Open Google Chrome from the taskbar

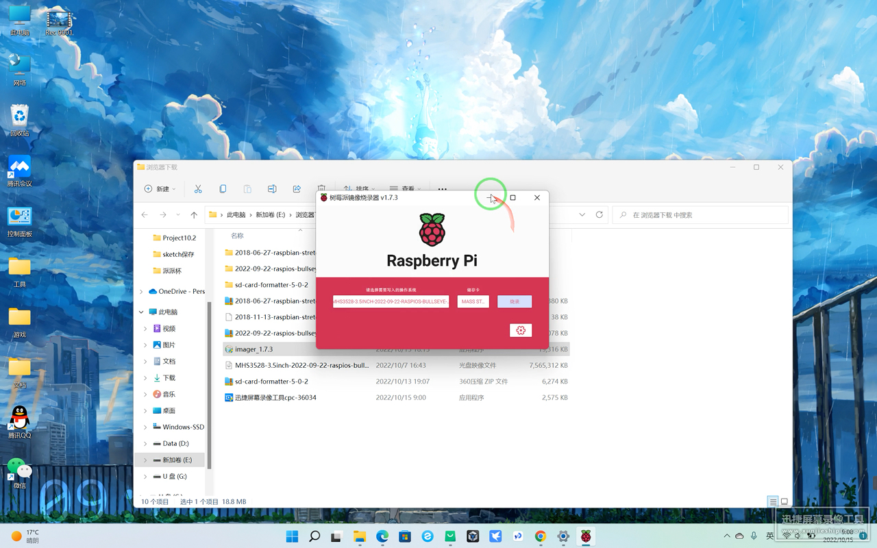point(541,536)
